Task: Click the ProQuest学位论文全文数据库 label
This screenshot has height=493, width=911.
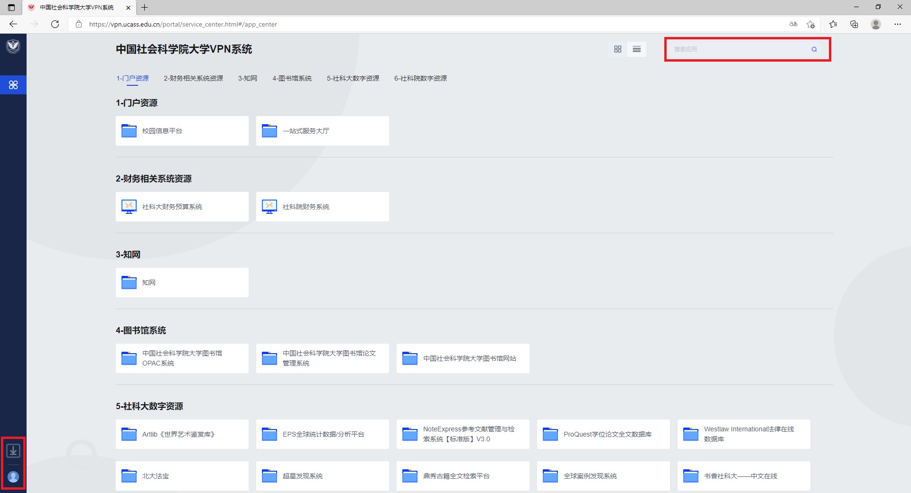Action: [x=608, y=434]
